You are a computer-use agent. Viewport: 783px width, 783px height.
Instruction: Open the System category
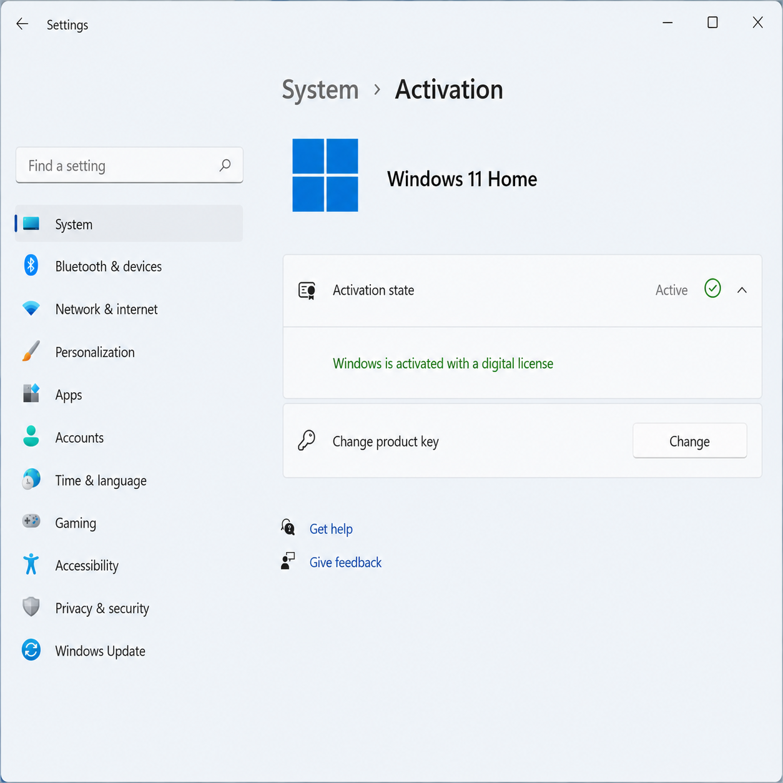(x=129, y=224)
